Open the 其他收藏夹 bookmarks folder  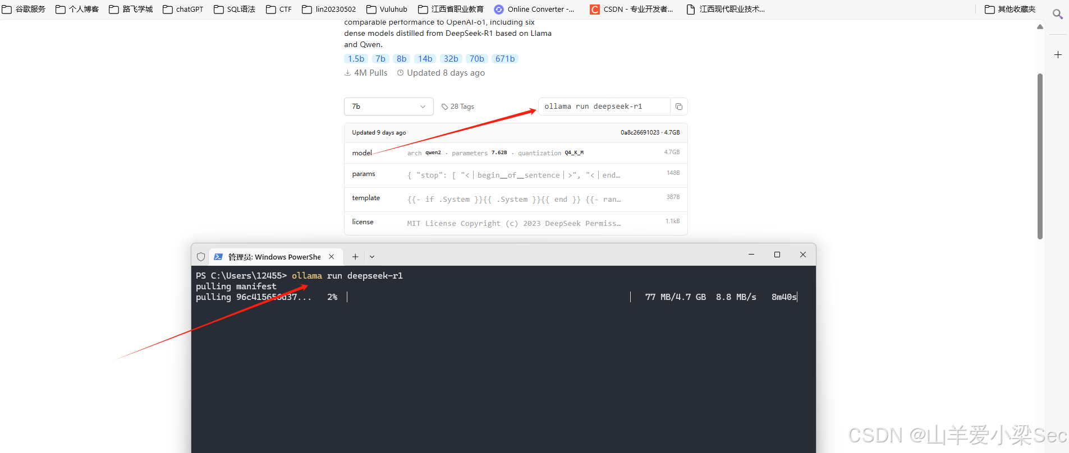1011,9
